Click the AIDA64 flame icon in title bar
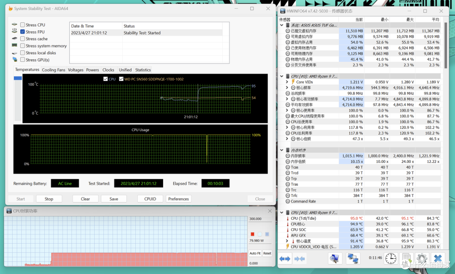Screen dimensions: 455x274 pyautogui.click(x=11, y=8)
